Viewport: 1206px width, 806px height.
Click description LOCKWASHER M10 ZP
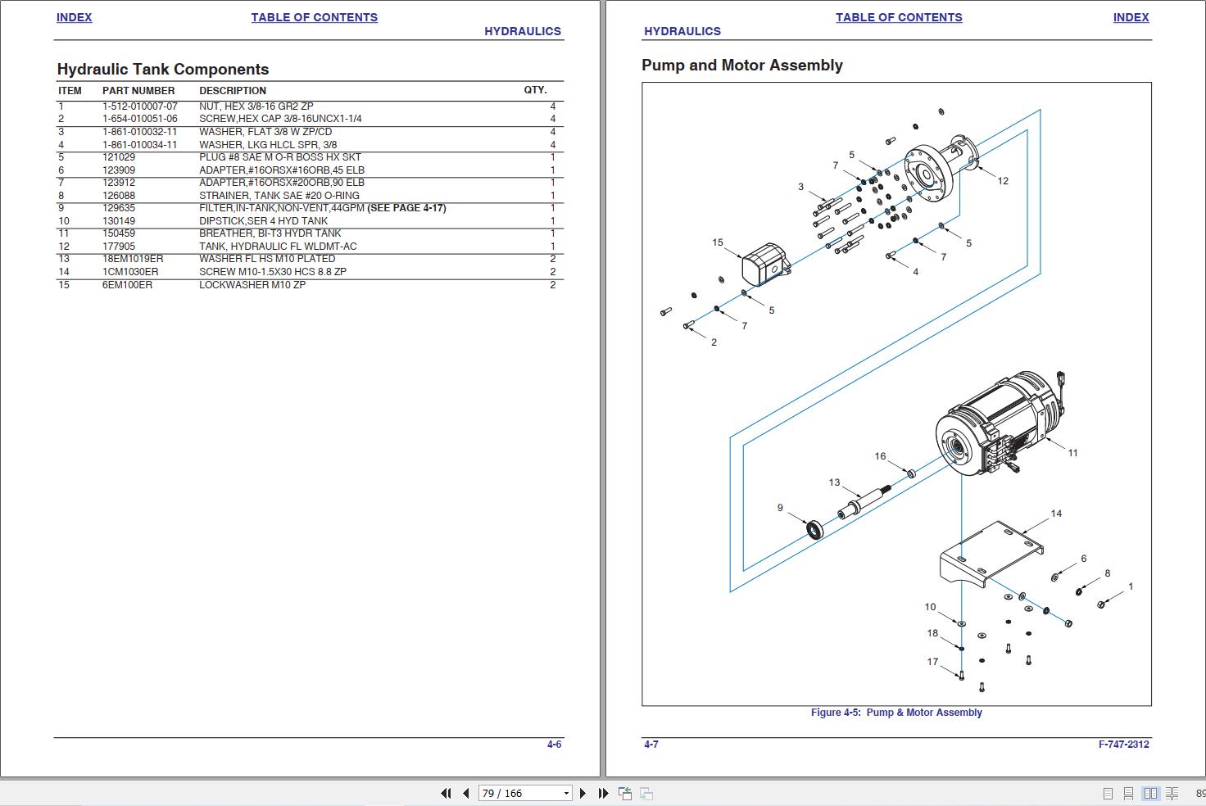pyautogui.click(x=252, y=285)
